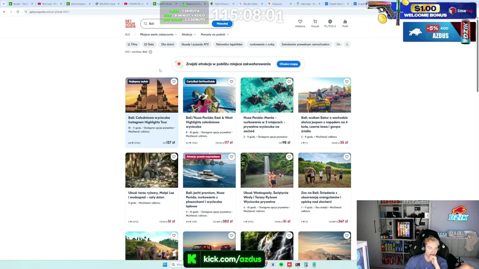479x269 pixels.
Task: Open the Profil account icon
Action: (x=345, y=22)
